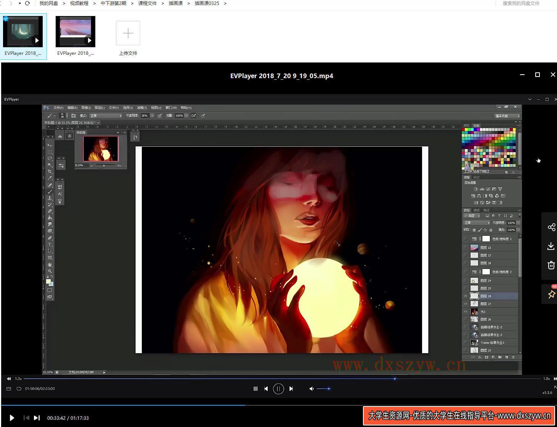The height and width of the screenshot is (427, 557).
Task: Go to 课程文件 in the breadcrumb
Action: (148, 3)
